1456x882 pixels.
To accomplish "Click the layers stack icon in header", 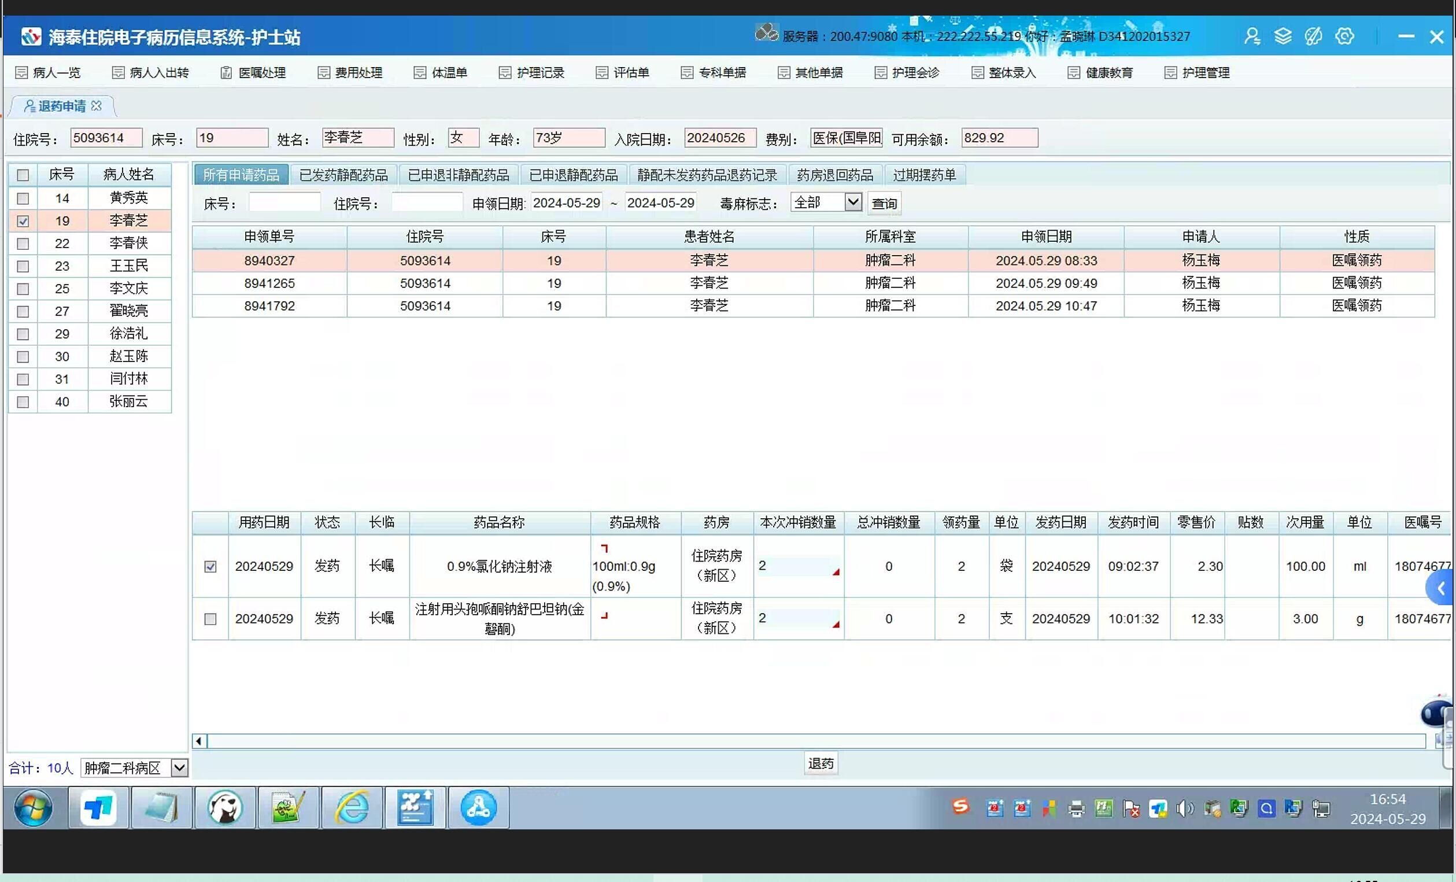I will click(x=1283, y=36).
